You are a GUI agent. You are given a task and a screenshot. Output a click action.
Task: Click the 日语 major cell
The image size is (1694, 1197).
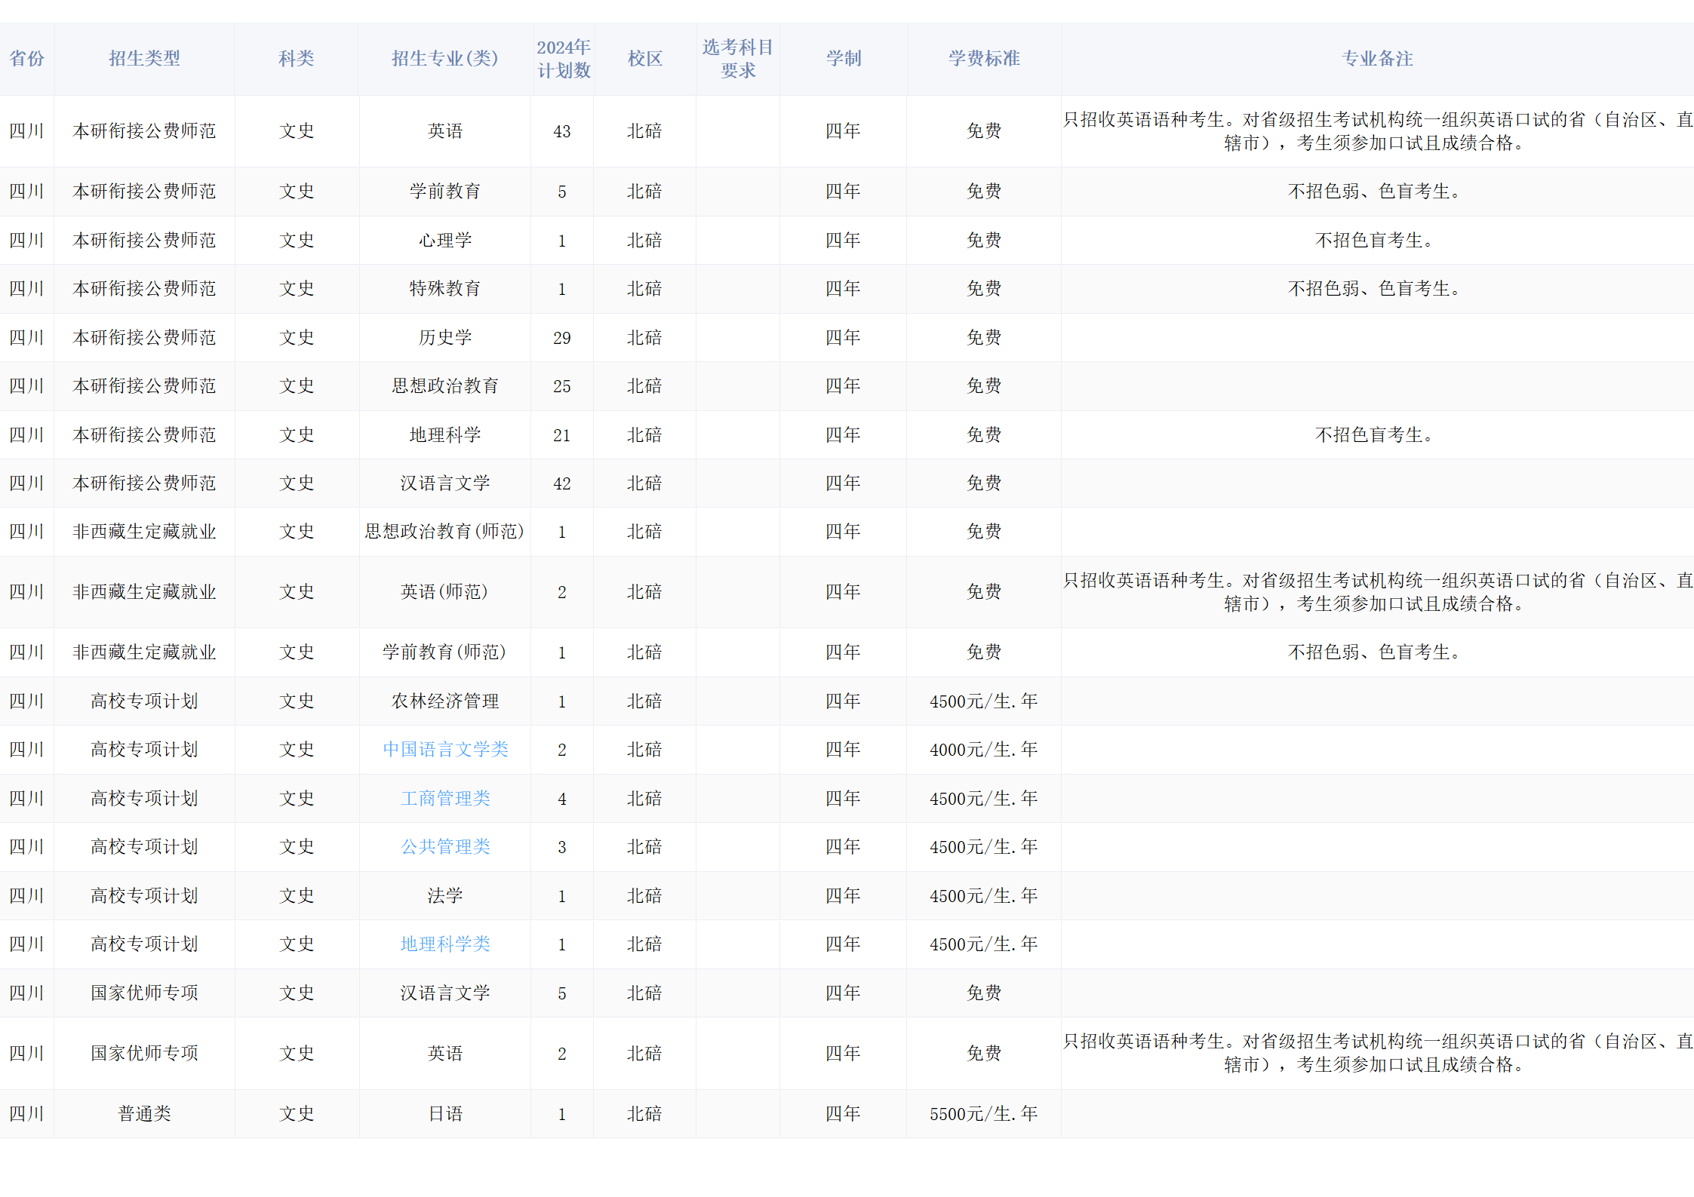pyautogui.click(x=445, y=1113)
